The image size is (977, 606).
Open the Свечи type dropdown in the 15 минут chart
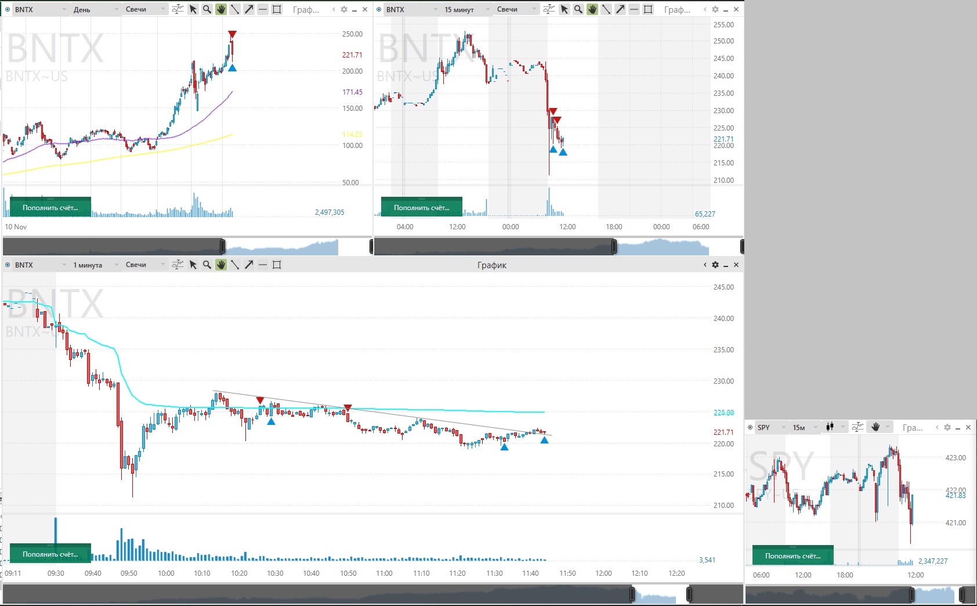(516, 9)
